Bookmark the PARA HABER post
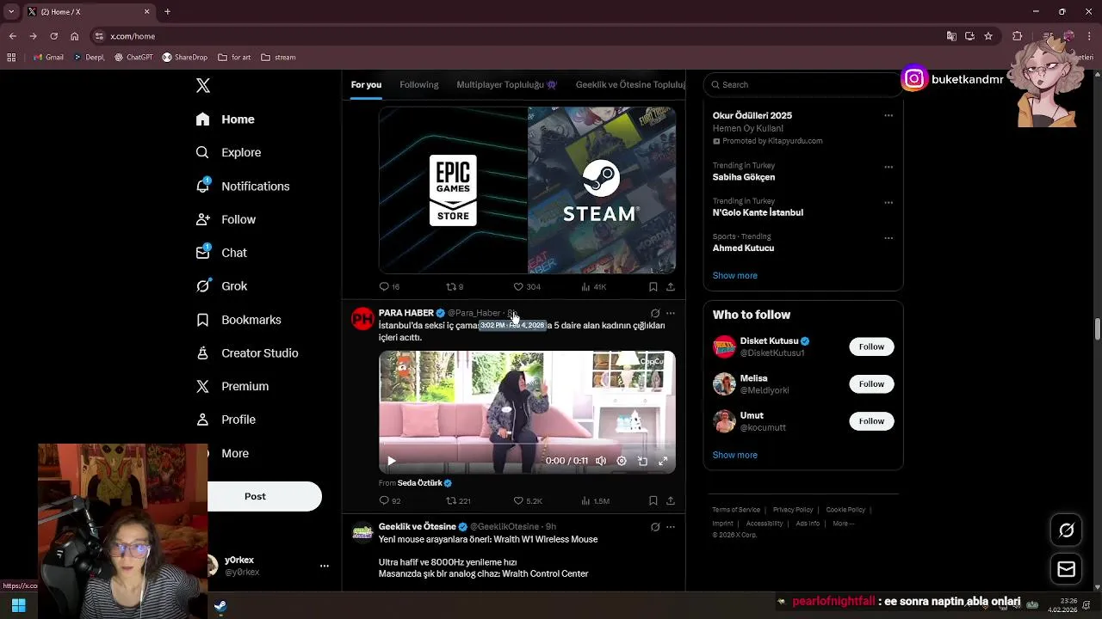 pyautogui.click(x=653, y=500)
